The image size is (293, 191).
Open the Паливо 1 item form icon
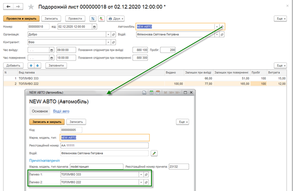tap(146, 175)
